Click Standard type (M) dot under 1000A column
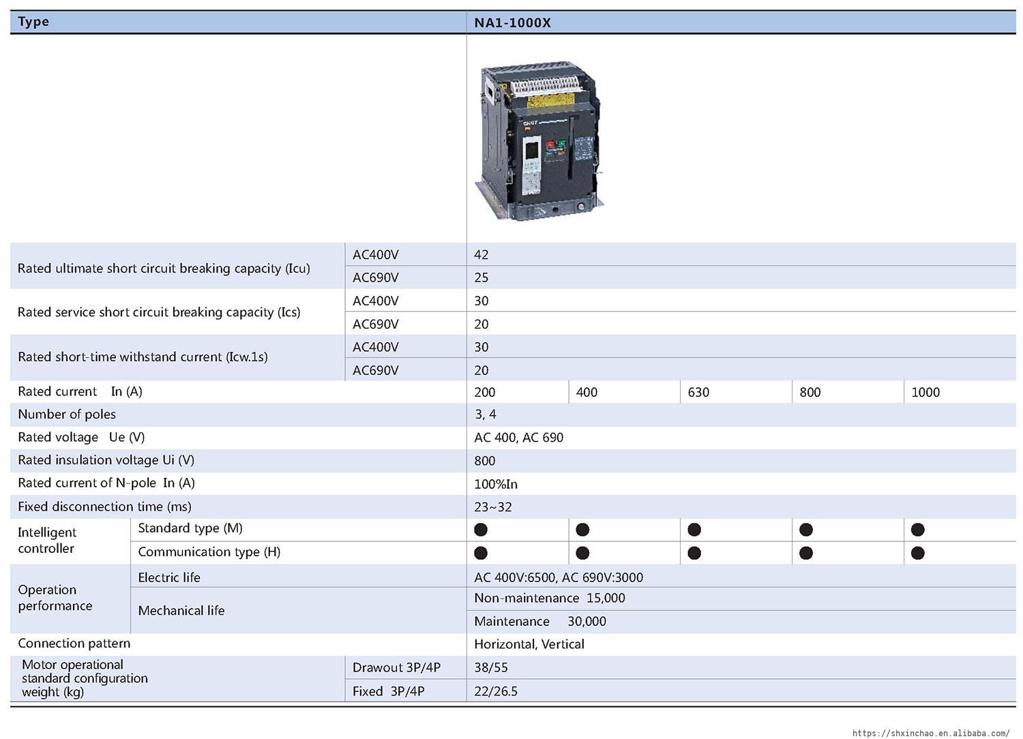The width and height of the screenshot is (1023, 739). coord(918,530)
